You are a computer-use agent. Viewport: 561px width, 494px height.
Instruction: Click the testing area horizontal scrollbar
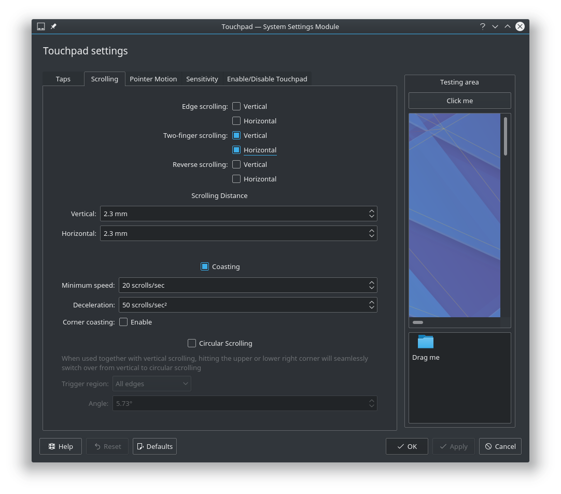click(418, 322)
